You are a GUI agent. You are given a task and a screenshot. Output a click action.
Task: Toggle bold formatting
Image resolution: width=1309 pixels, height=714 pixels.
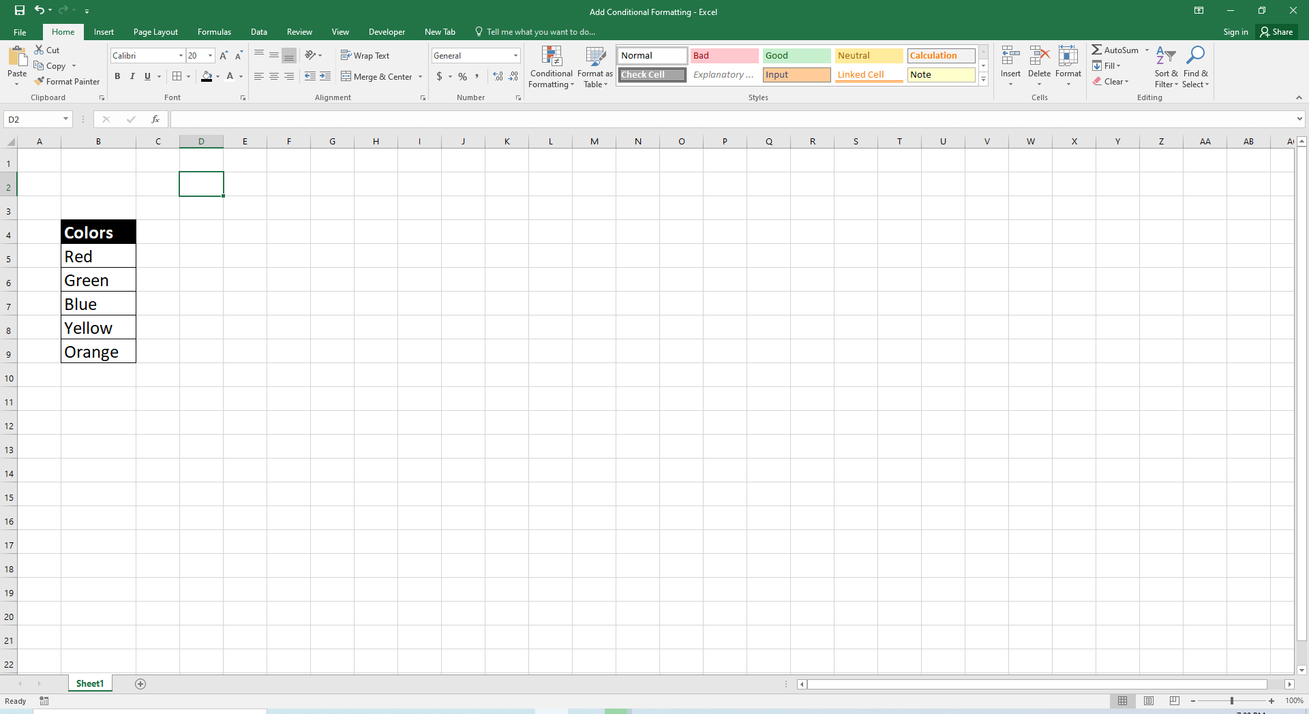[x=117, y=76]
